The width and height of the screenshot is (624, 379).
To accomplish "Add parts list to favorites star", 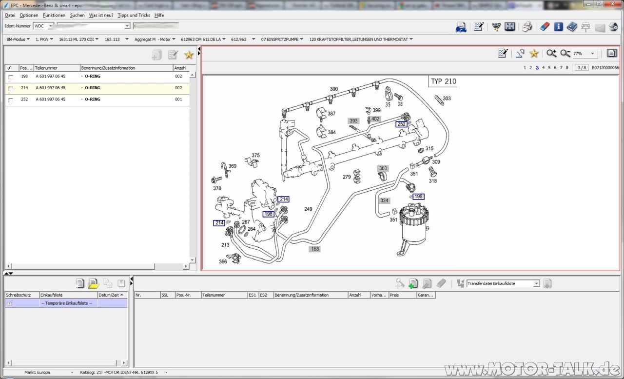I will pos(189,55).
